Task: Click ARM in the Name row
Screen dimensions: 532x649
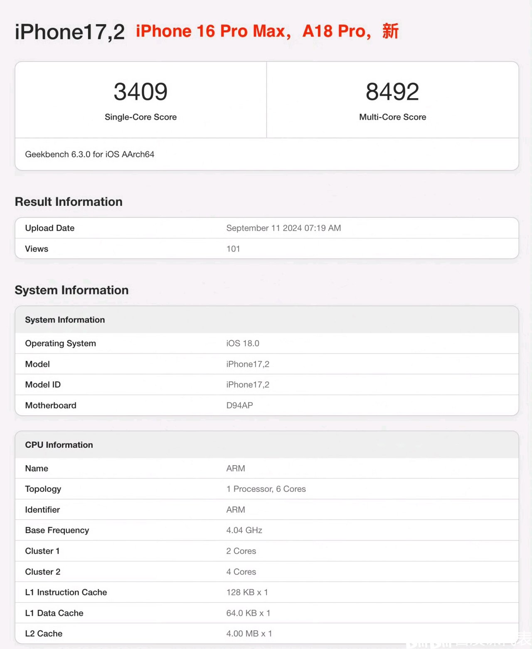Action: coord(236,468)
